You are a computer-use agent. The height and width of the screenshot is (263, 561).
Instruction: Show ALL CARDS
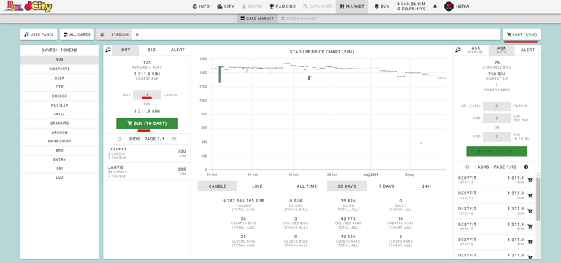pos(77,35)
